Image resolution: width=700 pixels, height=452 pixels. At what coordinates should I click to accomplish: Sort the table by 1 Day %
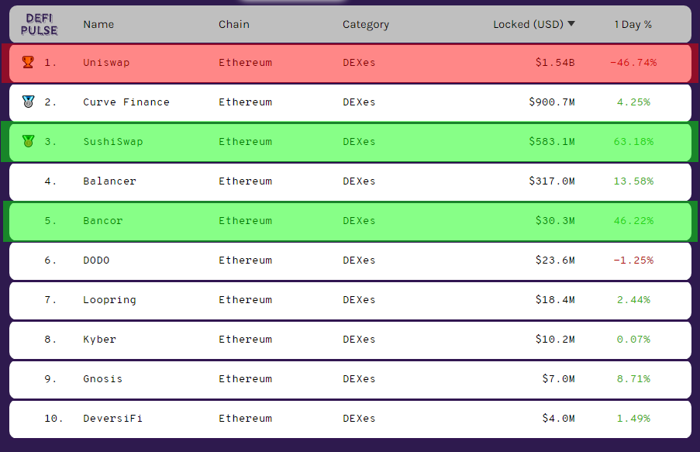tap(633, 24)
